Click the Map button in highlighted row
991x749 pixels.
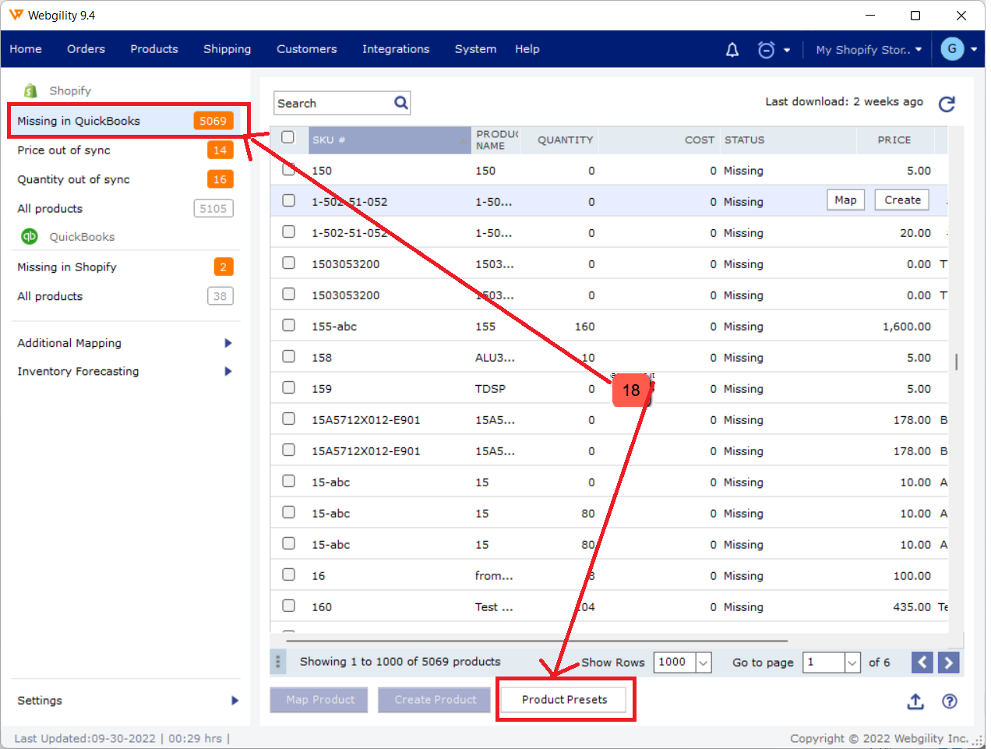point(845,200)
